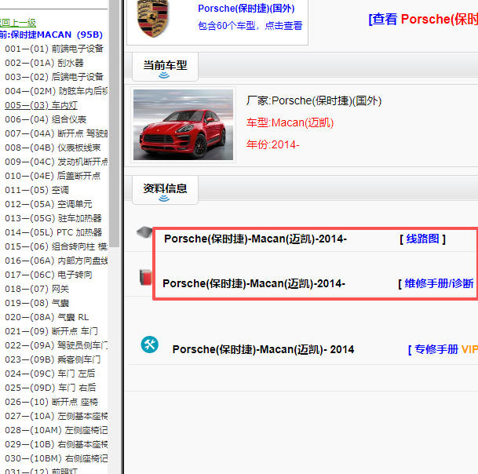Open 028—(10AM) 左侧座椅记忆 entry
Viewport: 478px width, 474px height.
pyautogui.click(x=57, y=430)
